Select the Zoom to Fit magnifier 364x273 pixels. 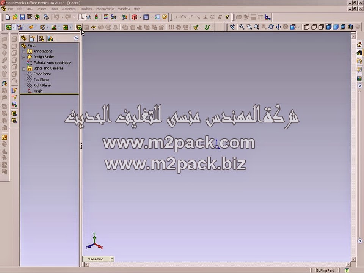click(242, 27)
